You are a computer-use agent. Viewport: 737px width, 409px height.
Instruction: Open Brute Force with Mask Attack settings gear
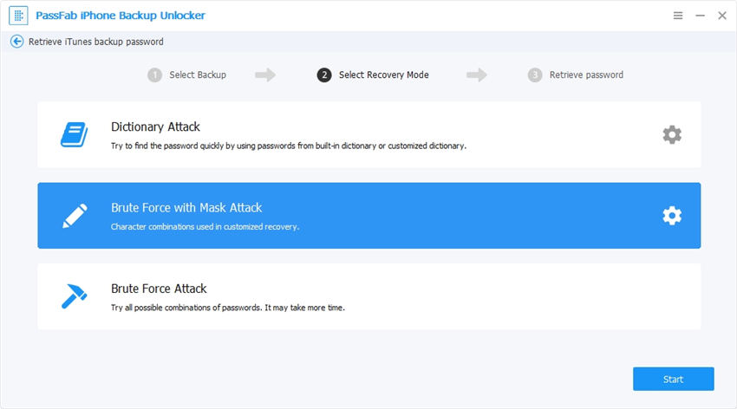coord(672,216)
